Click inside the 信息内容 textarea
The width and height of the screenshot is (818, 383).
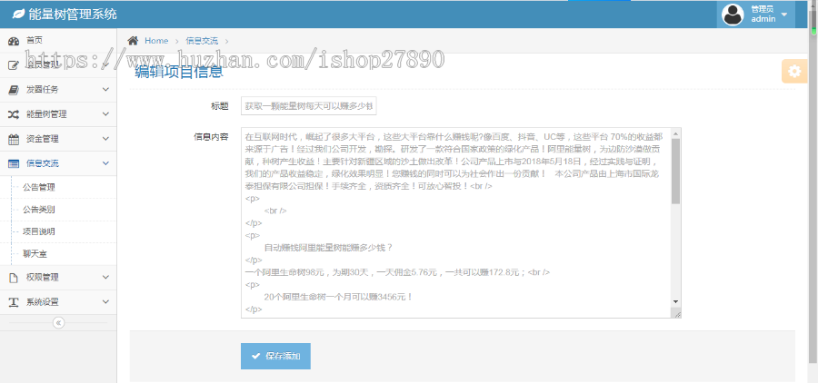pos(461,222)
